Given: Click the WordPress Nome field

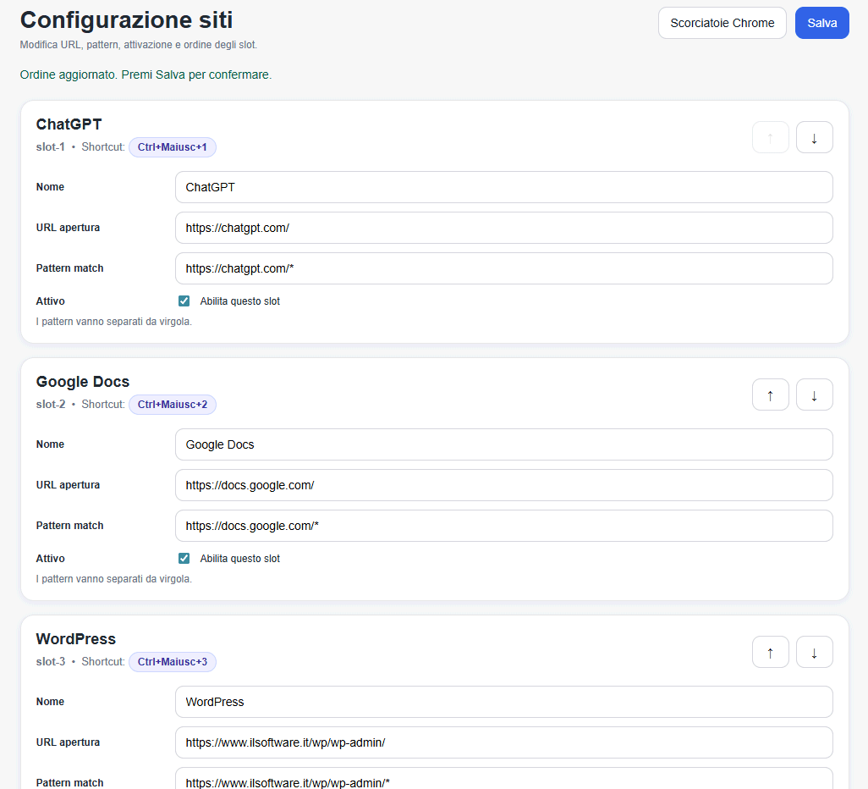Looking at the screenshot, I should [x=503, y=702].
